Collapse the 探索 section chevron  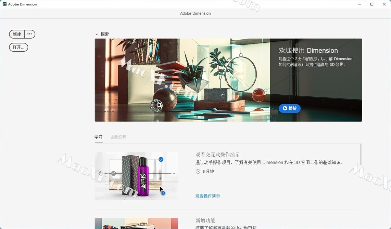click(x=97, y=34)
